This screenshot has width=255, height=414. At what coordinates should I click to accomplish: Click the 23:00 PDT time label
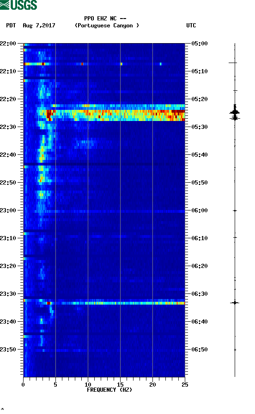pos(8,210)
